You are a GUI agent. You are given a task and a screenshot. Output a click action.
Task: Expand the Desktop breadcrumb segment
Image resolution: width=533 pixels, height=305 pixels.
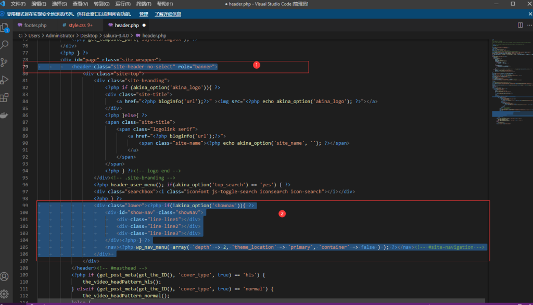(89, 35)
